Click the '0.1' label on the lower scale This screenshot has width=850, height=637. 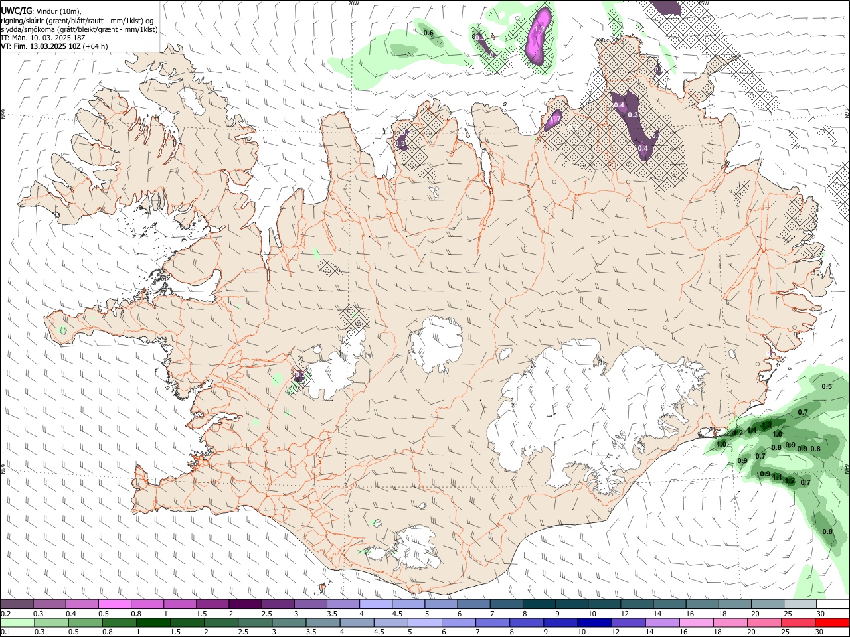(x=6, y=632)
